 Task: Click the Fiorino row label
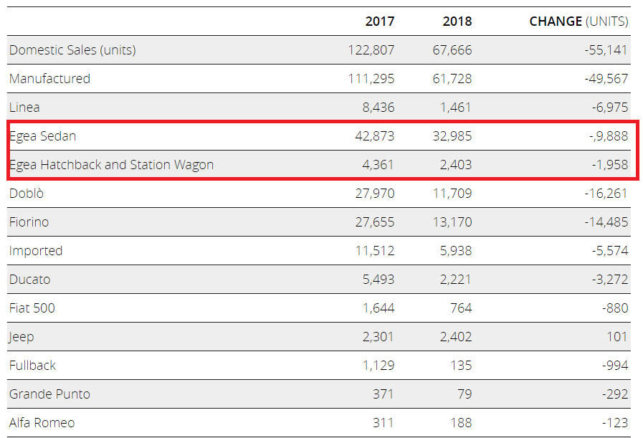[x=29, y=222]
